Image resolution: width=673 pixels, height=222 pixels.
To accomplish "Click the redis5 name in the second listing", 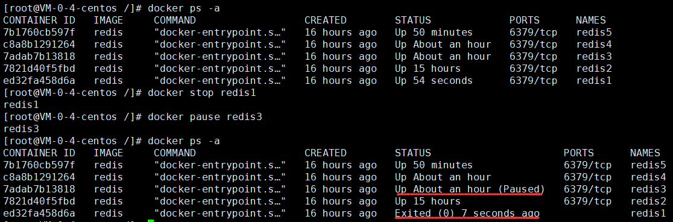I will [x=648, y=165].
